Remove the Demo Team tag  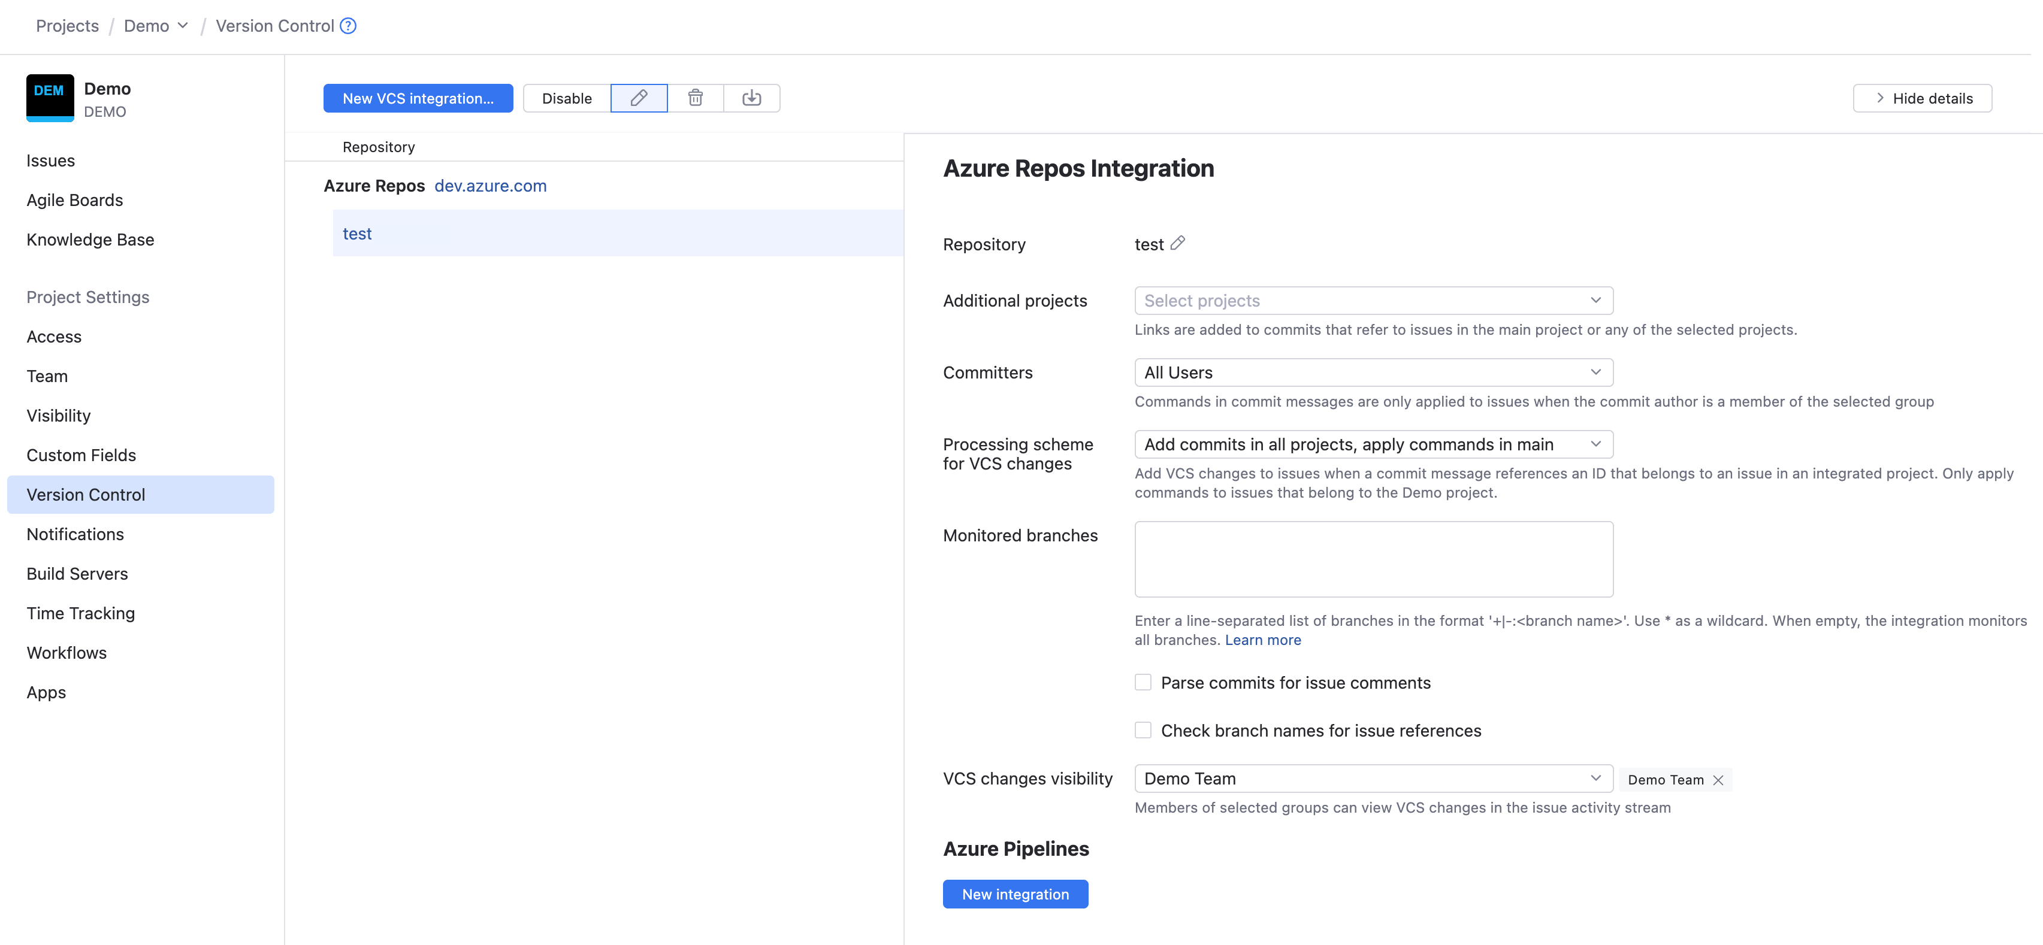1718,780
